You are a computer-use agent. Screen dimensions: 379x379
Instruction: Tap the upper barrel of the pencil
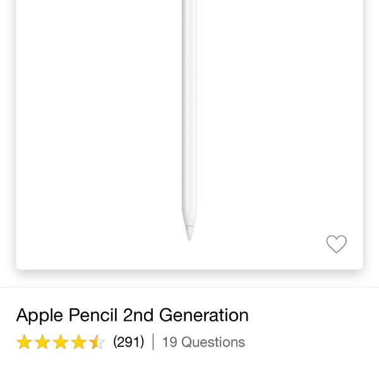tap(189, 49)
